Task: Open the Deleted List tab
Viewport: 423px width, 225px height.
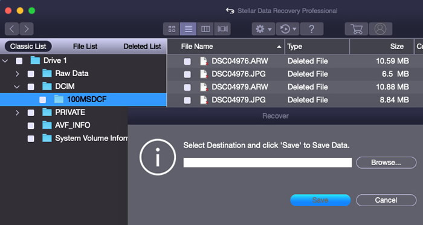Action: pos(142,47)
